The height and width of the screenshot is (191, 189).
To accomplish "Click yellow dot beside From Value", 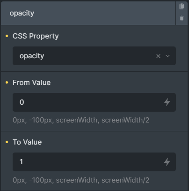I will tap(7, 82).
